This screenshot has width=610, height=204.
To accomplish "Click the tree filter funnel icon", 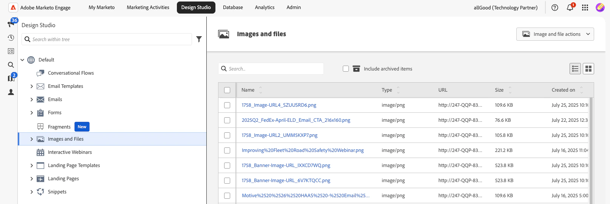I will coord(199,39).
